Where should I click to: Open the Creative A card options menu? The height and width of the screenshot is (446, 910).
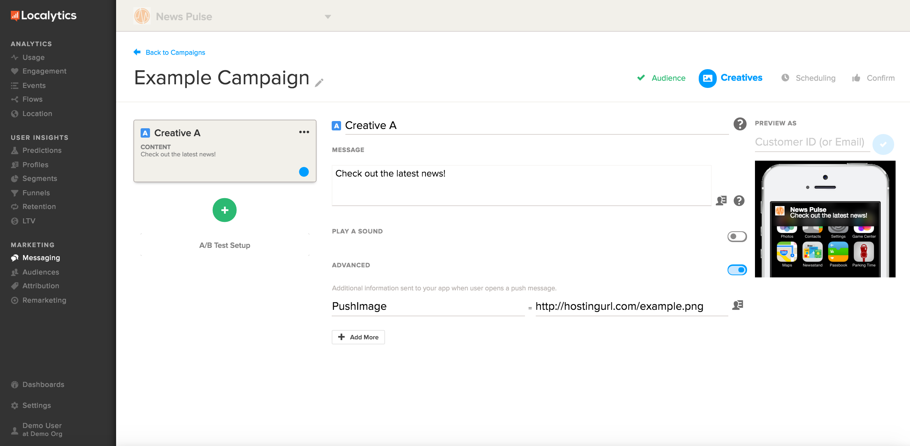pyautogui.click(x=304, y=132)
